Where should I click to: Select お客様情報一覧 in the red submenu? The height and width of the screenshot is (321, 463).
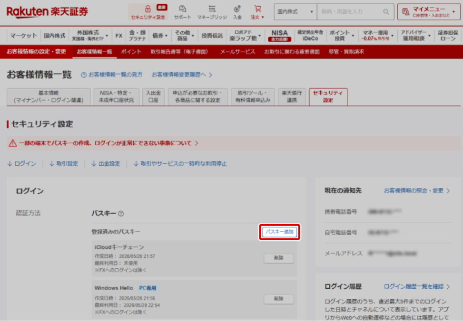click(95, 52)
